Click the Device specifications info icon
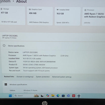This screenshot has height=105, width=105. click(x=4, y=46)
